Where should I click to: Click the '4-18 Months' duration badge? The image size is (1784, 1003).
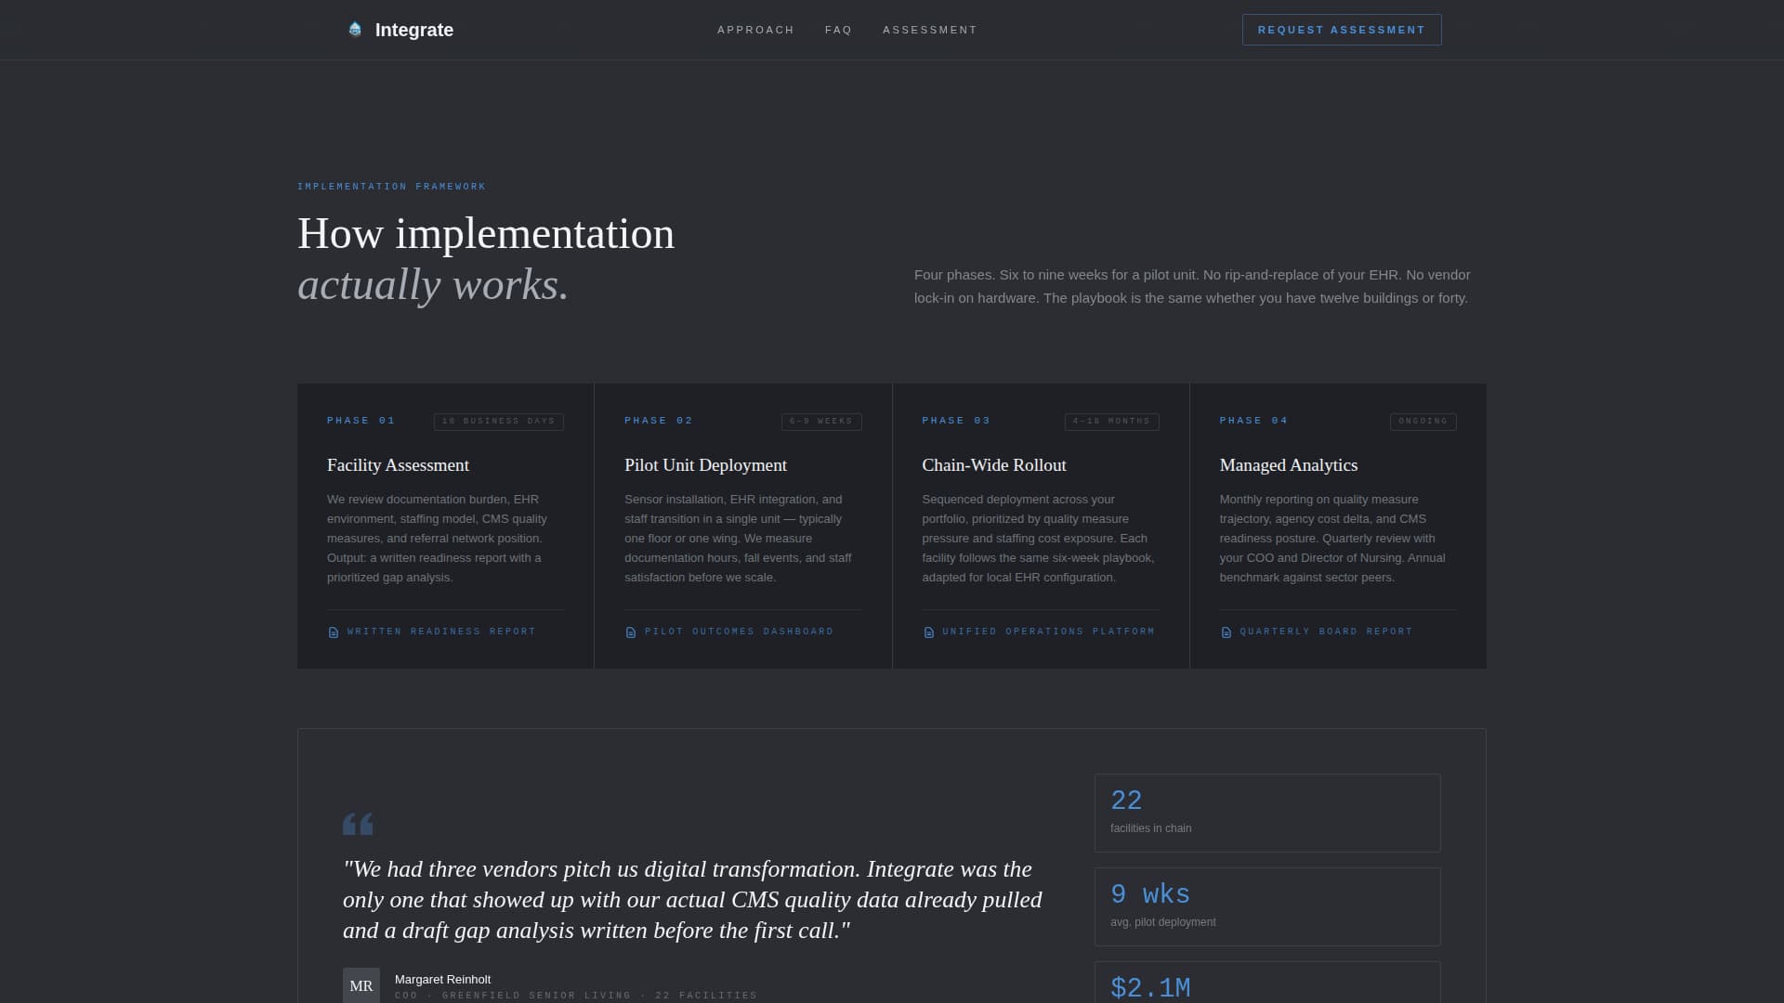point(1111,422)
